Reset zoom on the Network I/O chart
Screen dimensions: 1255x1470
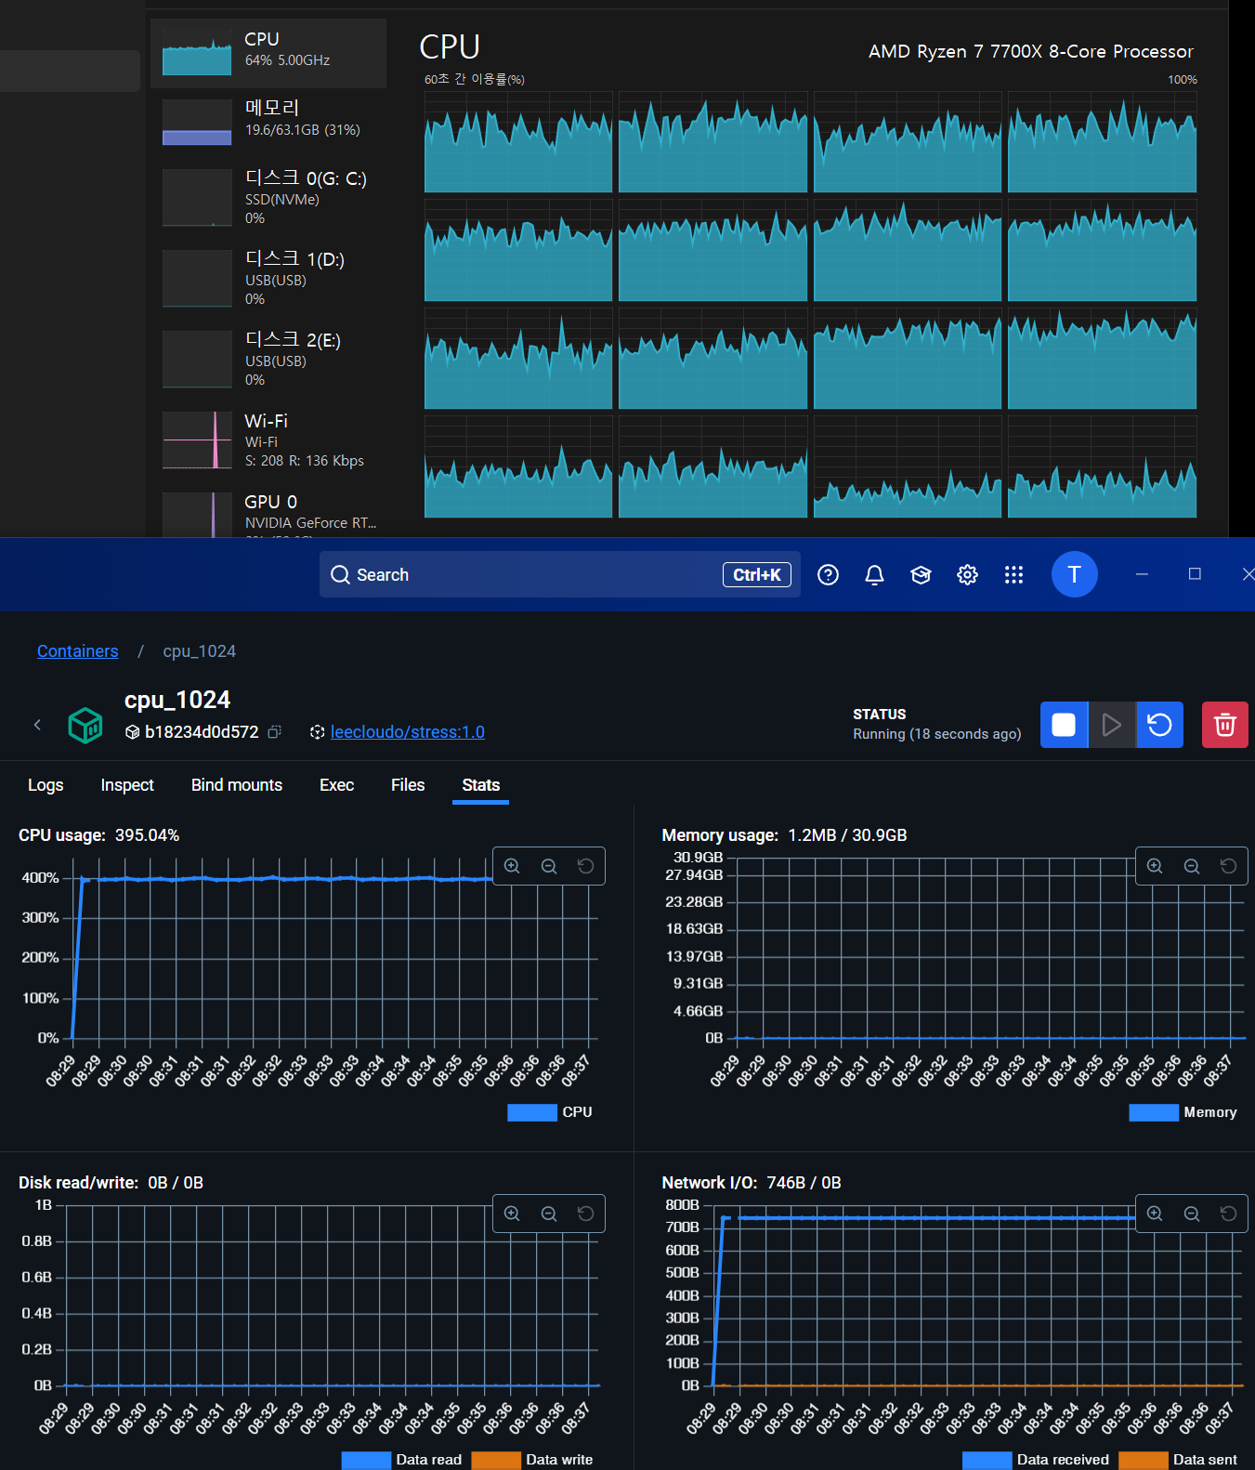point(1228,1214)
